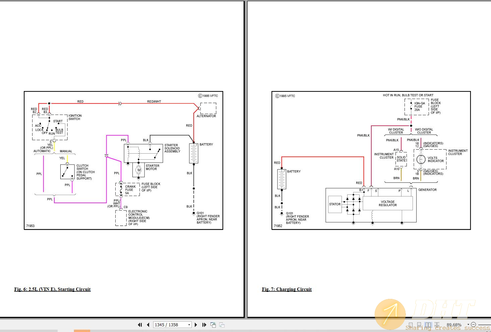The image size is (491, 332).
Task: Click the IGNITION SWITCH label
Action: pyautogui.click(x=75, y=117)
